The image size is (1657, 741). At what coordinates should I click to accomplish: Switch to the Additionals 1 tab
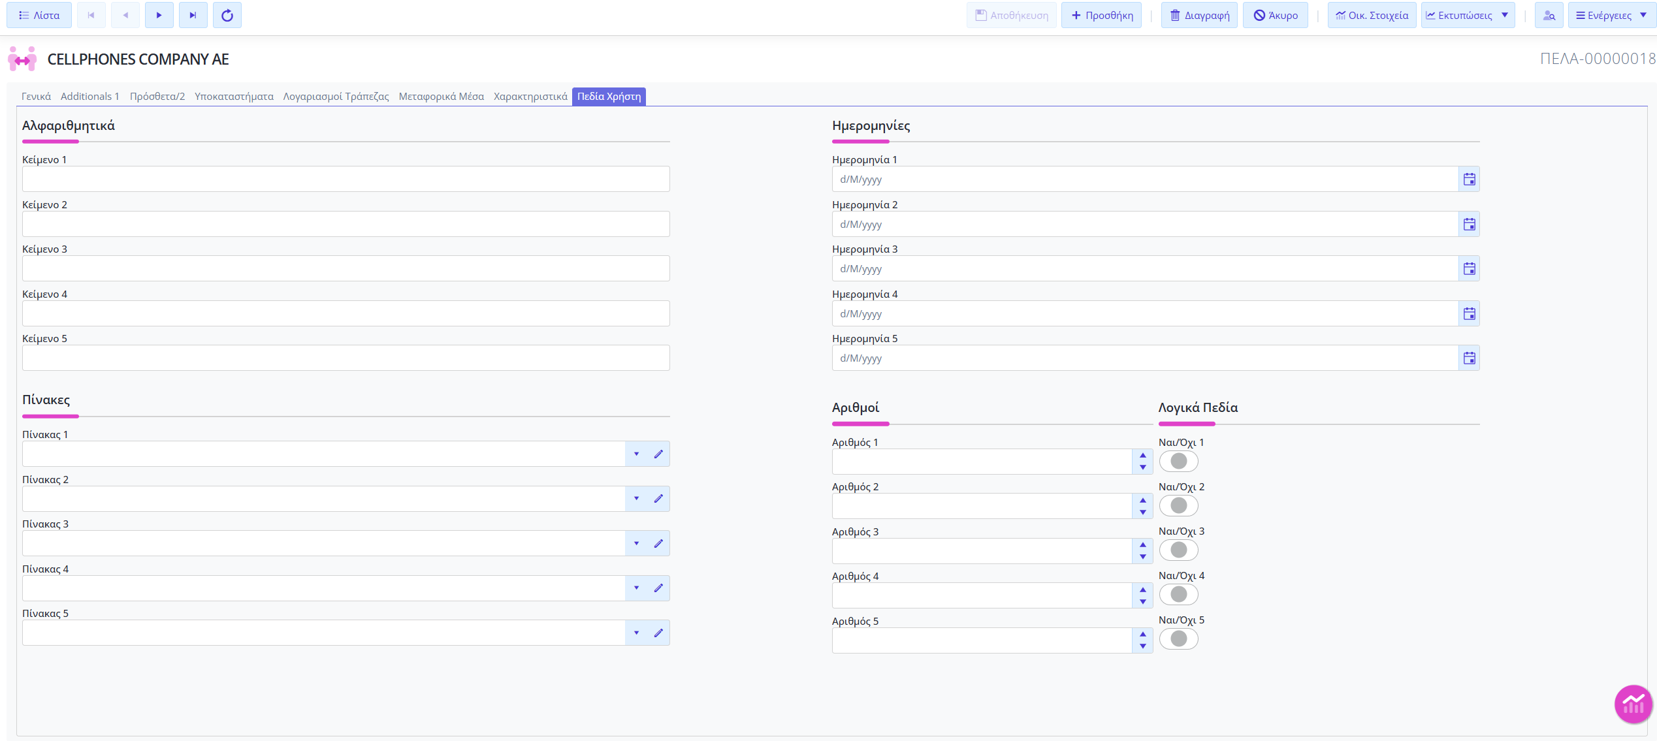pos(90,97)
